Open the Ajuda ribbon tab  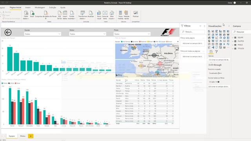(63, 7)
